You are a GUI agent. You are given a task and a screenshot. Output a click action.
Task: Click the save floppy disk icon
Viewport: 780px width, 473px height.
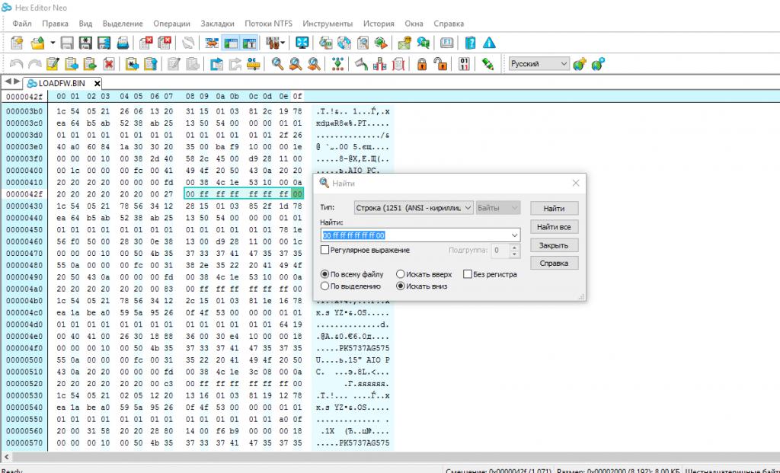[x=67, y=43]
